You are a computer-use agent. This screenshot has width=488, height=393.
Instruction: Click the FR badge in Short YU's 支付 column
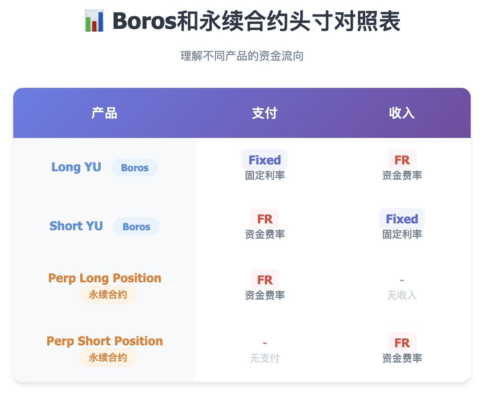tap(265, 219)
